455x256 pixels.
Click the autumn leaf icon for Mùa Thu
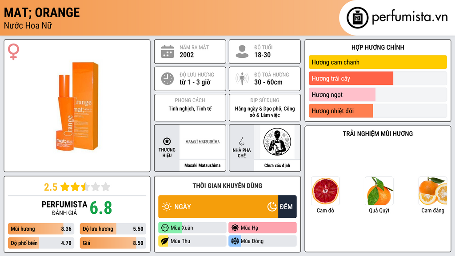click(164, 241)
